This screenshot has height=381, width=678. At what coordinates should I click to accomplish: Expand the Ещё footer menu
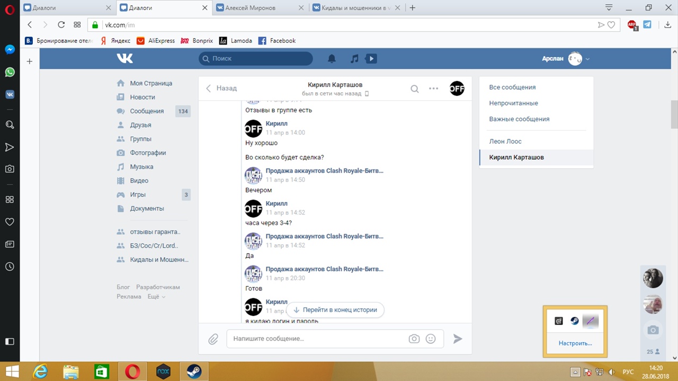pos(156,297)
